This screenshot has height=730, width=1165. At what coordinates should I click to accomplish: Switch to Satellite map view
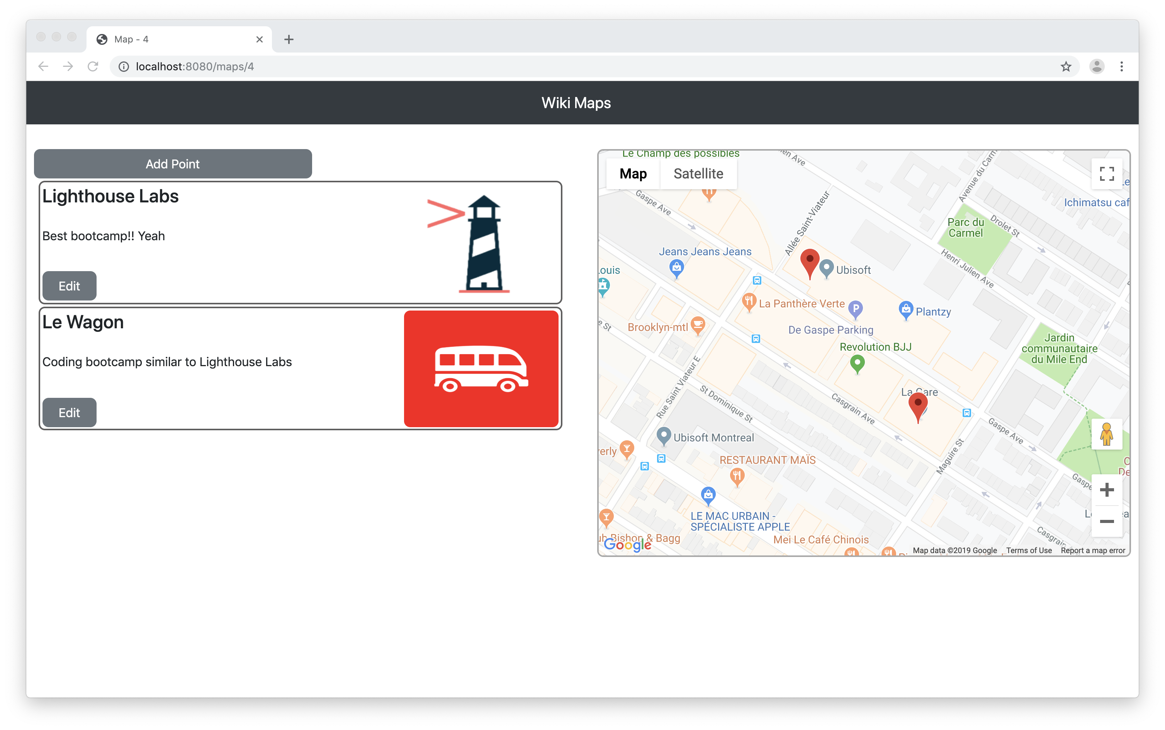pyautogui.click(x=698, y=173)
